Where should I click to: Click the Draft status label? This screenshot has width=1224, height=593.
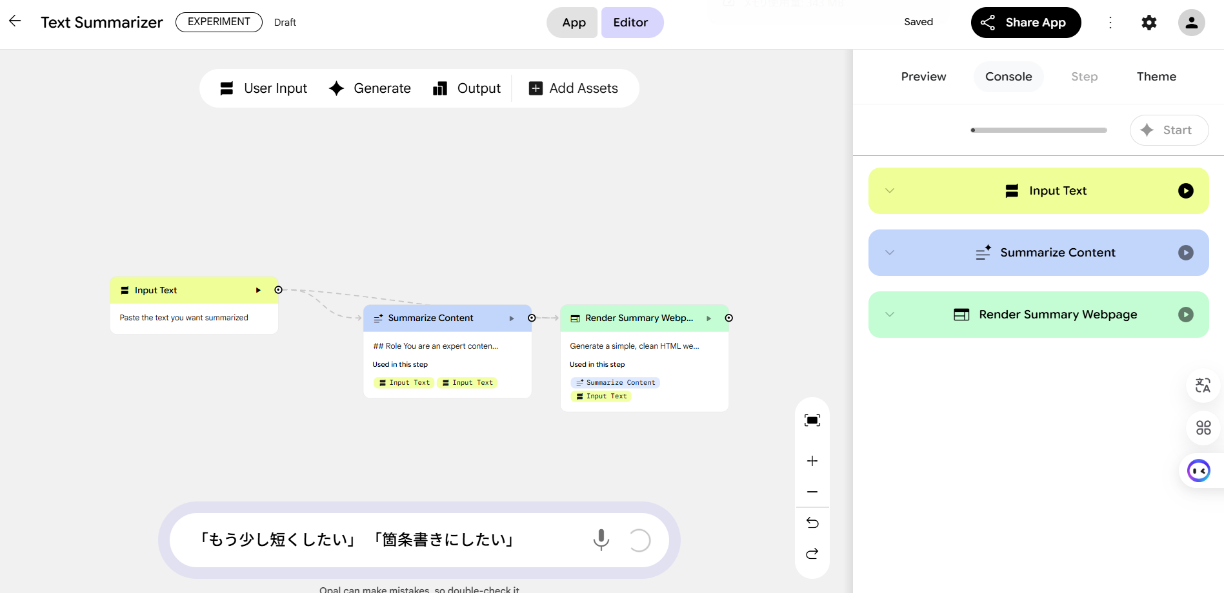285,23
